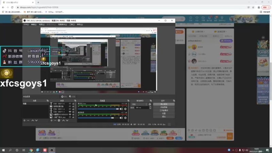Screen dimensions: 272x153
Task: Mute the first mixer channel speaker icon
Action: point(121,109)
